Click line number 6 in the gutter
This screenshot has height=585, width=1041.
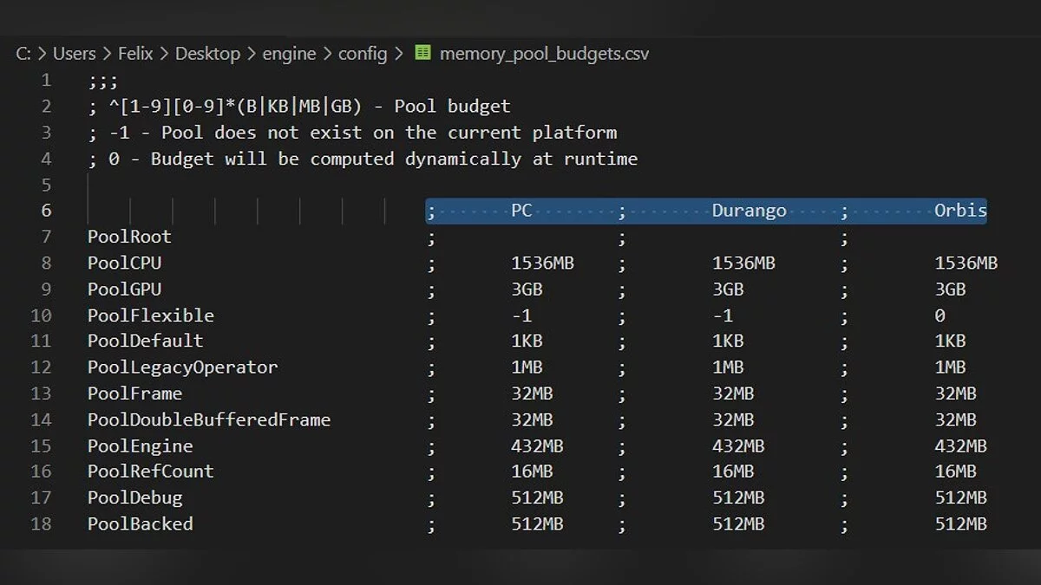[45, 211]
